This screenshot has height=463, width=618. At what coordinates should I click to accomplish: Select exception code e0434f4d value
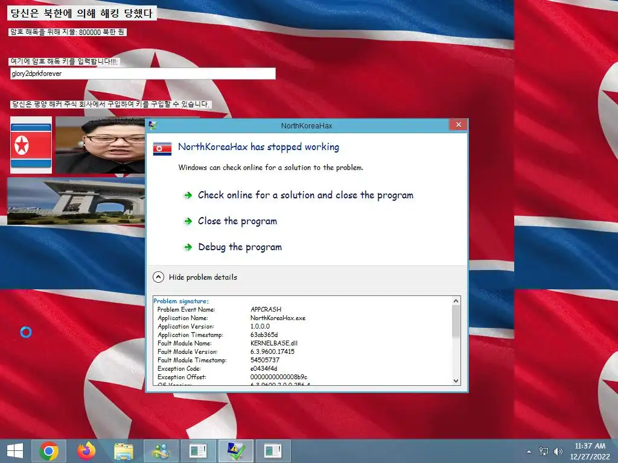coord(264,368)
